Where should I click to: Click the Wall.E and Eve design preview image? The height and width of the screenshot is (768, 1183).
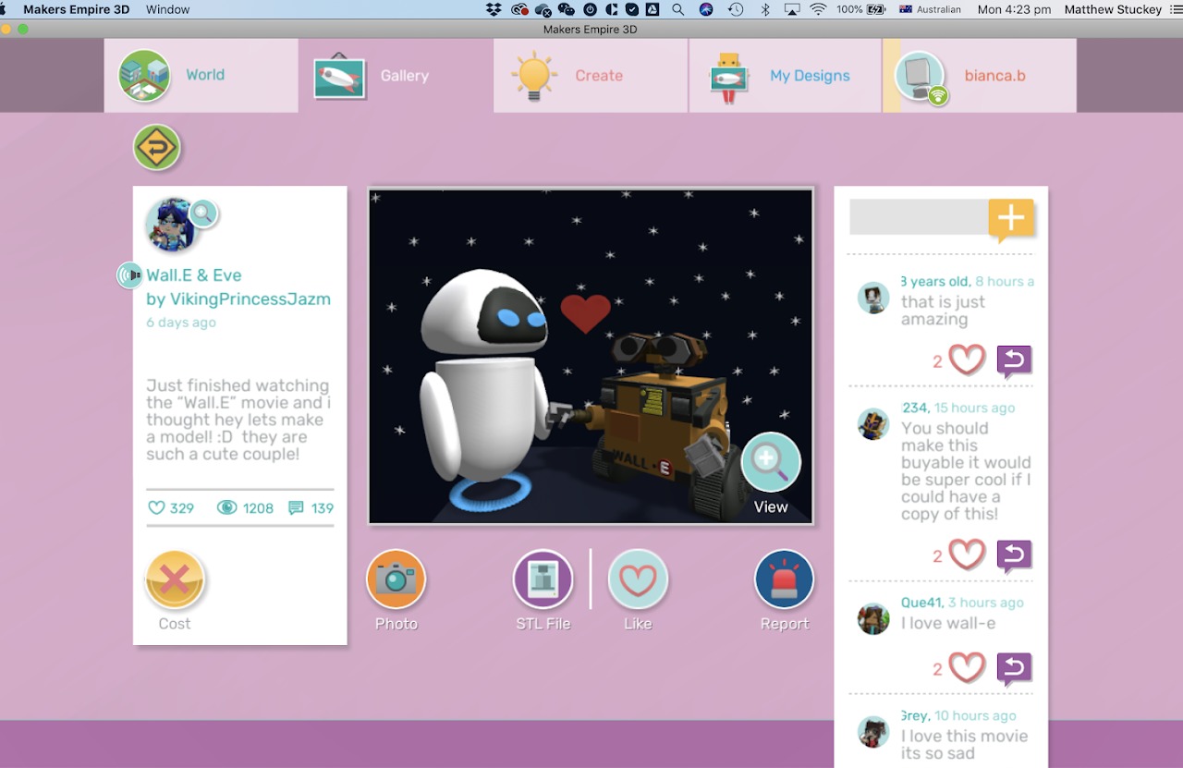pyautogui.click(x=591, y=356)
